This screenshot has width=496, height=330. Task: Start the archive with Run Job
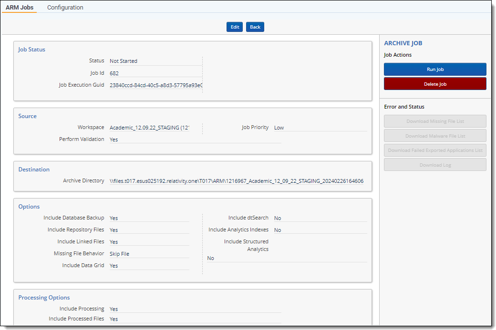[435, 70]
